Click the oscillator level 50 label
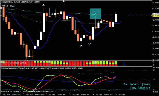Viewport: 159px width, 96px height. click(154, 80)
